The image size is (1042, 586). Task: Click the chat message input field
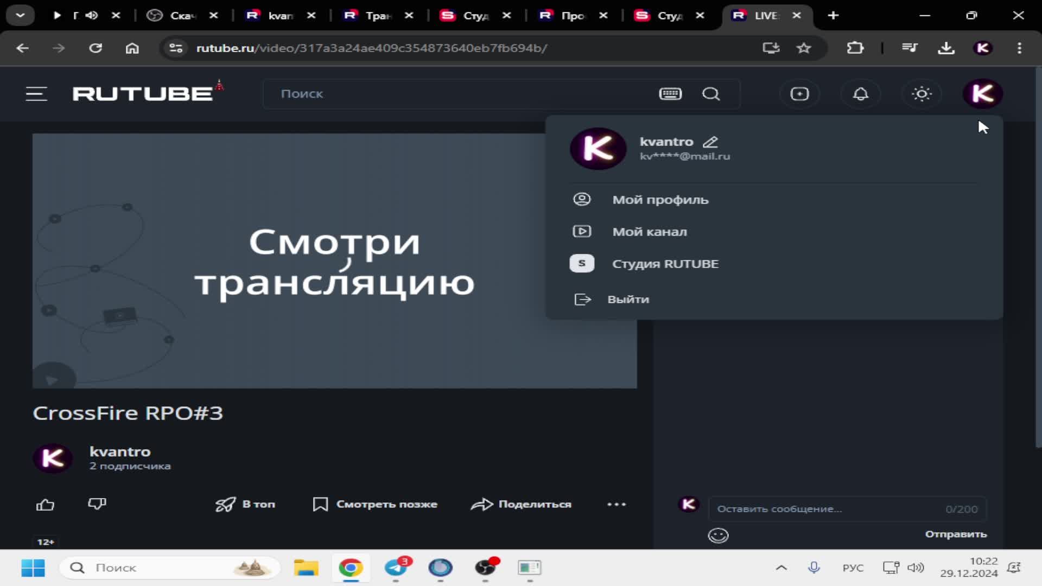pos(847,509)
